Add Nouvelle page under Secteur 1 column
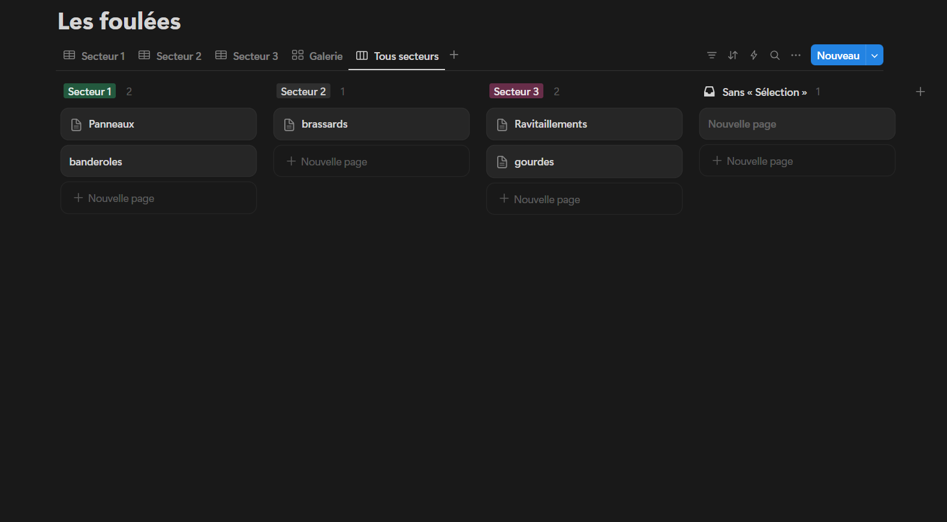Screen dimensions: 947x522 point(158,198)
